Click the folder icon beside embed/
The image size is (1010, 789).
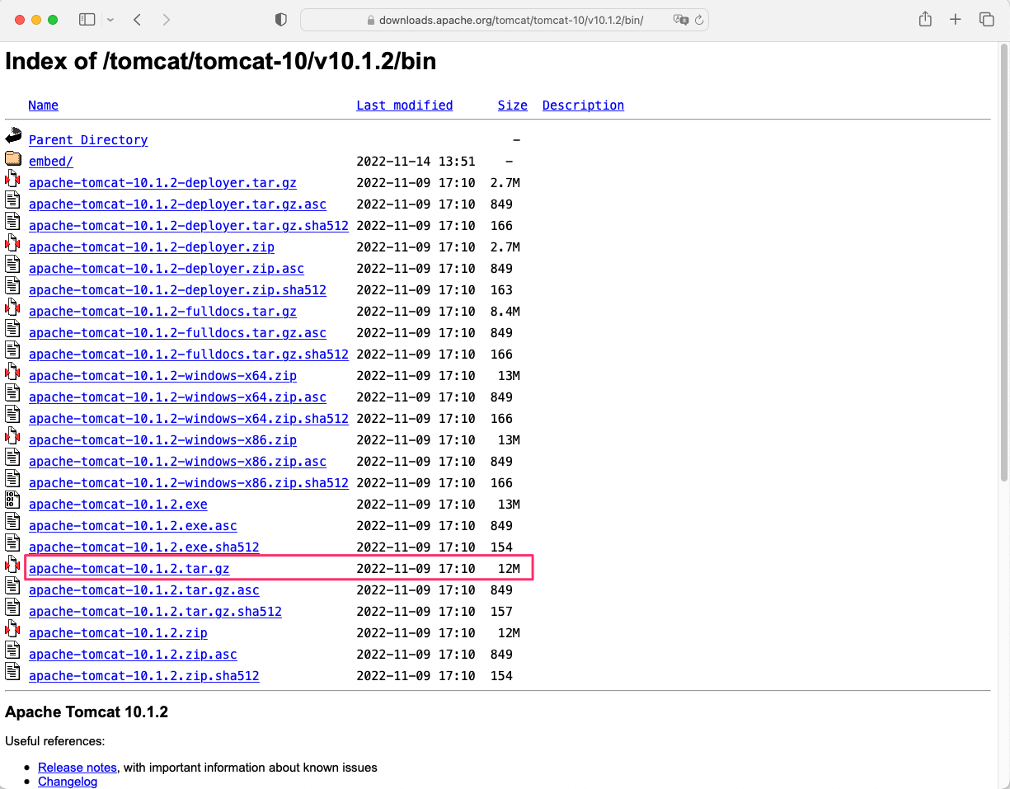coord(13,158)
